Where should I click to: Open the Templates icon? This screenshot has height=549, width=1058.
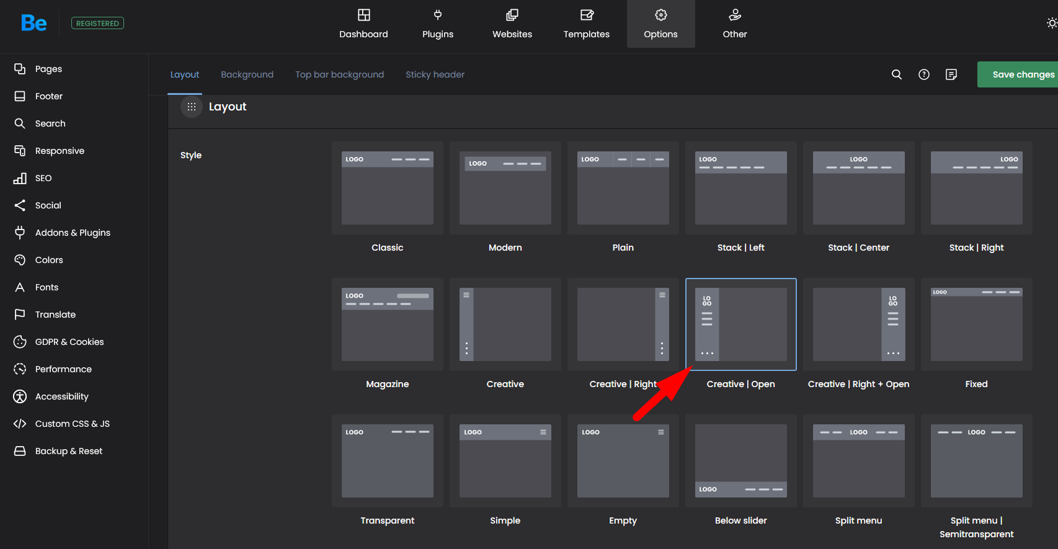[587, 15]
